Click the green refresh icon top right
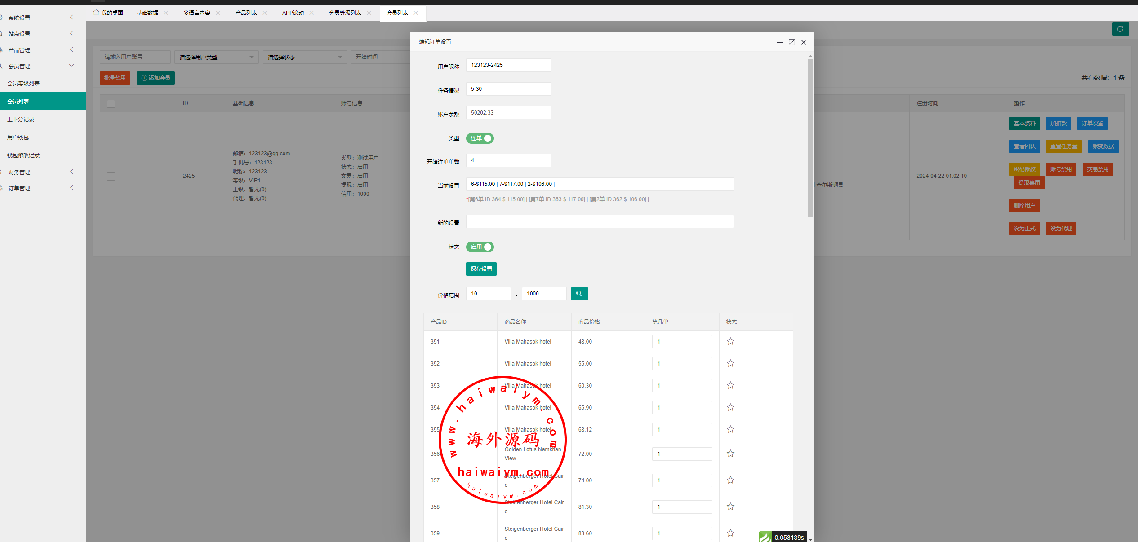Viewport: 1138px width, 542px height. point(1120,29)
